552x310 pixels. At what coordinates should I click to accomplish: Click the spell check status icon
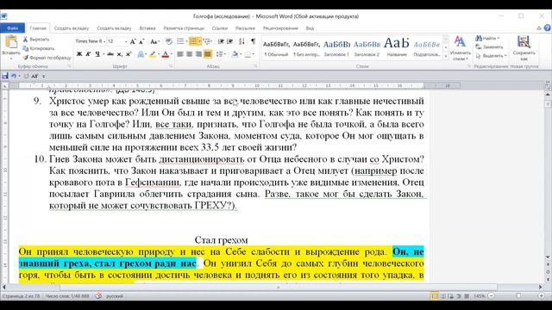[x=98, y=296]
